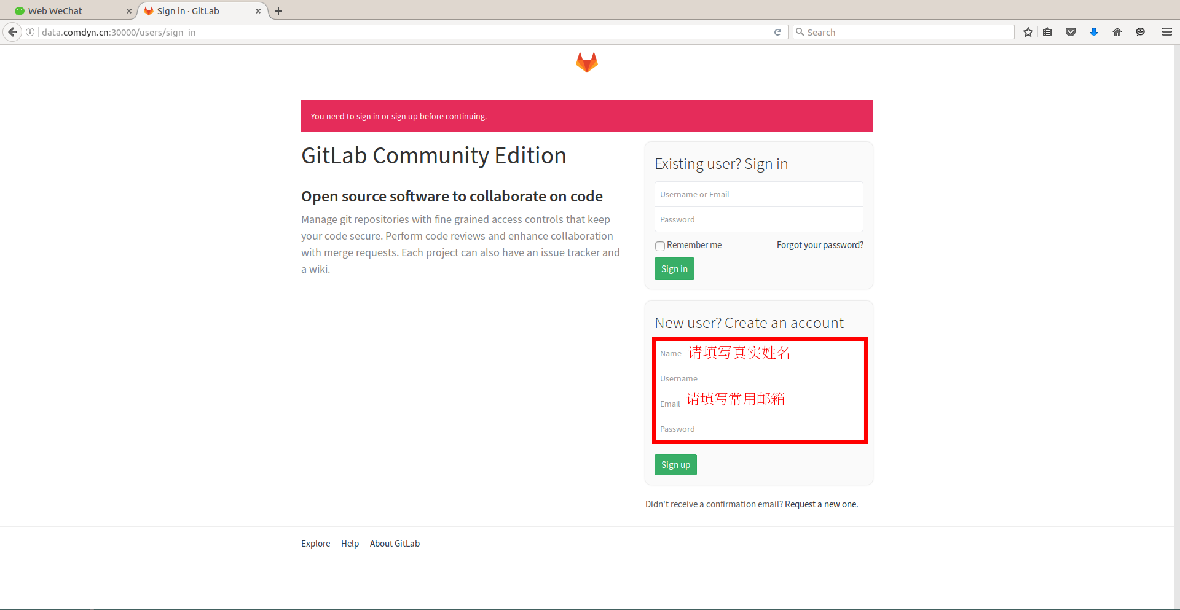Open the About GitLab footer link
Viewport: 1180px width, 610px height.
[x=395, y=544]
